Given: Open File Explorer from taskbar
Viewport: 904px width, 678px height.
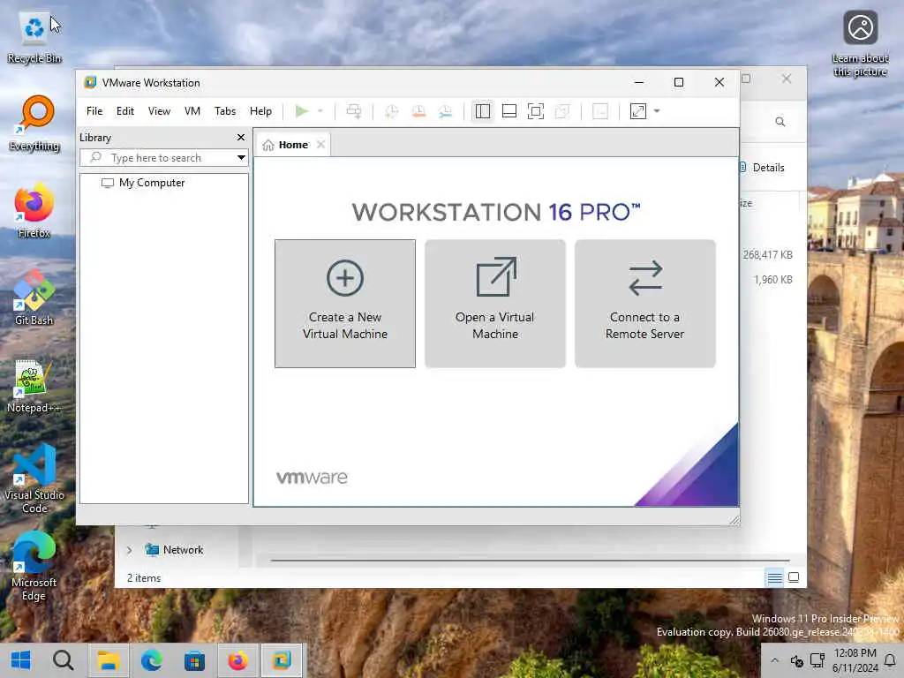Looking at the screenshot, I should [x=108, y=660].
